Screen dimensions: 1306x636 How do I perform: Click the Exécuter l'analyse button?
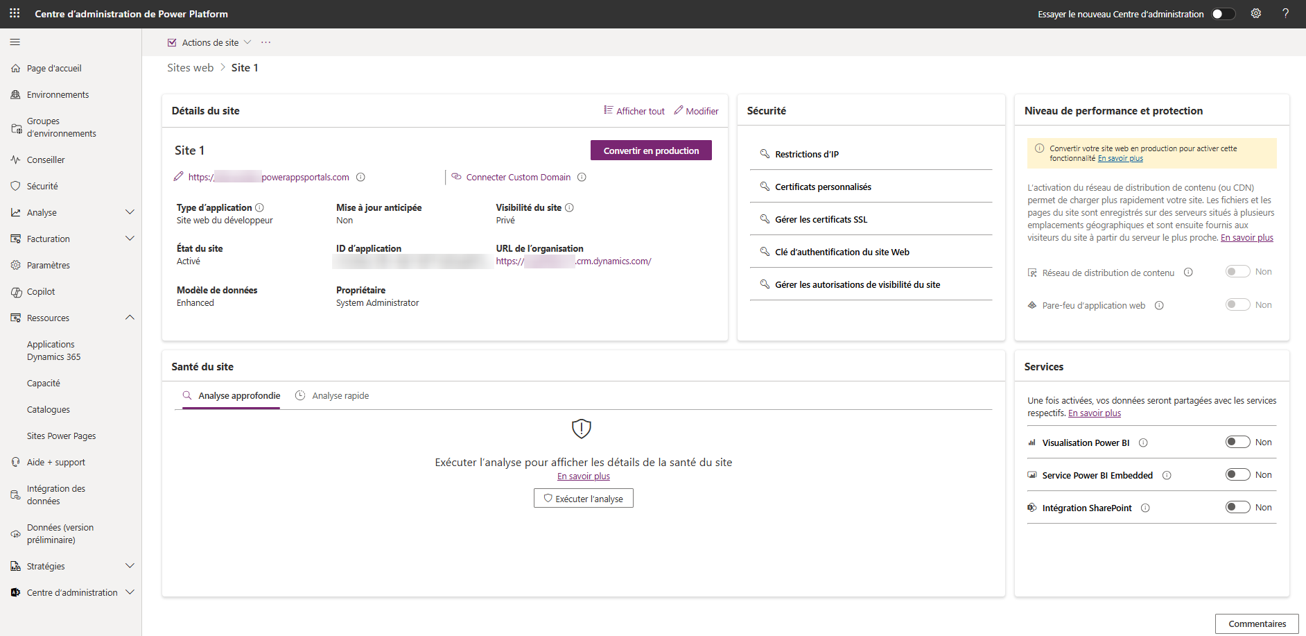click(x=584, y=499)
